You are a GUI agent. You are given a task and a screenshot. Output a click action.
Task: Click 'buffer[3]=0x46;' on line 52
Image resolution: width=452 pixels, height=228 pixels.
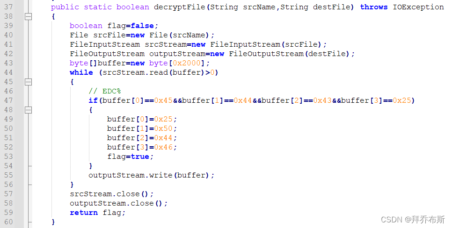coord(142,147)
